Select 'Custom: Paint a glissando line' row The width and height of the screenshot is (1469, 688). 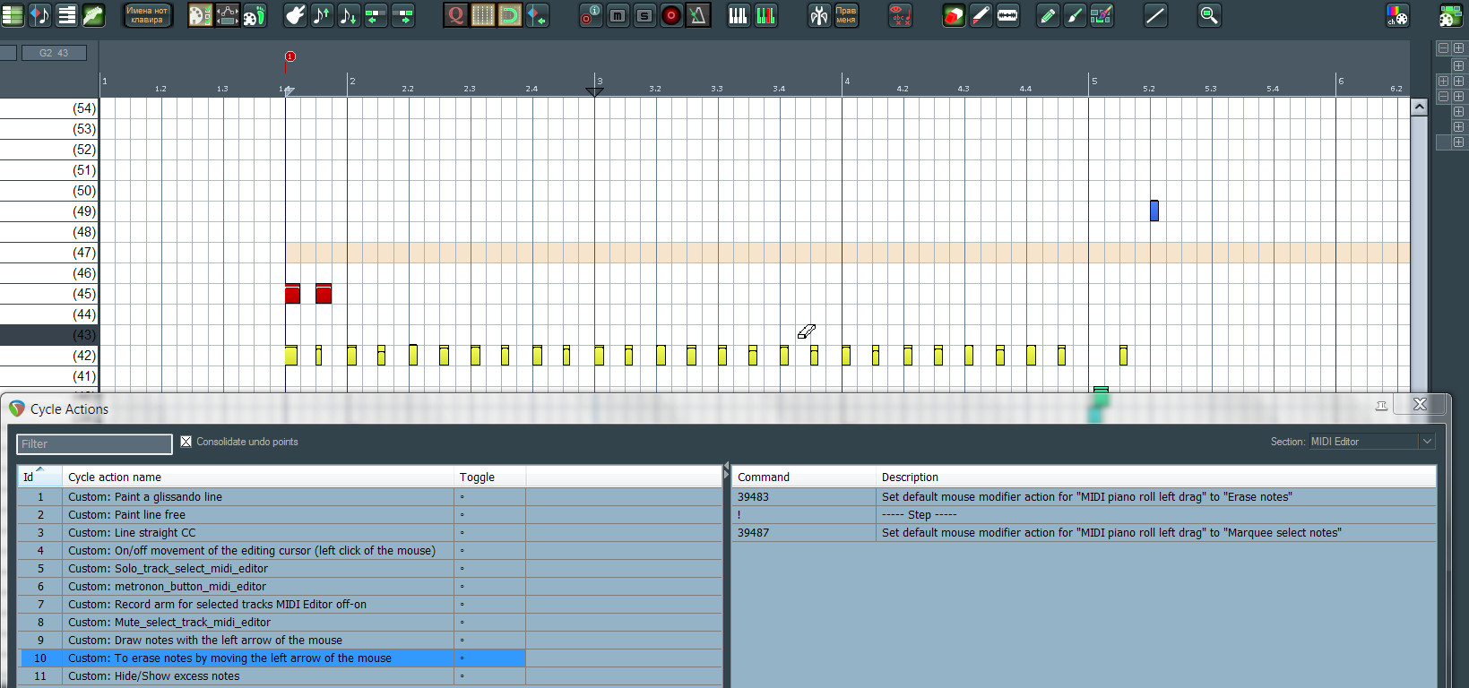370,497
